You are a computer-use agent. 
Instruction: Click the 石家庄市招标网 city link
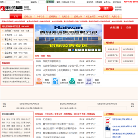[x=8, y=21]
